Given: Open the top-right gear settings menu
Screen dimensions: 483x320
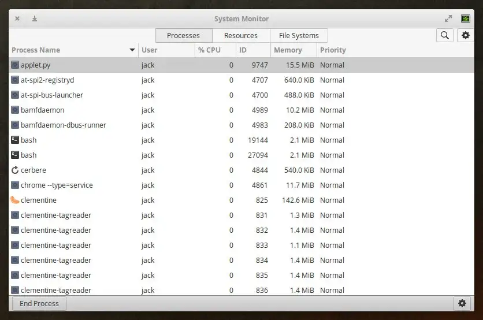Looking at the screenshot, I should 465,35.
